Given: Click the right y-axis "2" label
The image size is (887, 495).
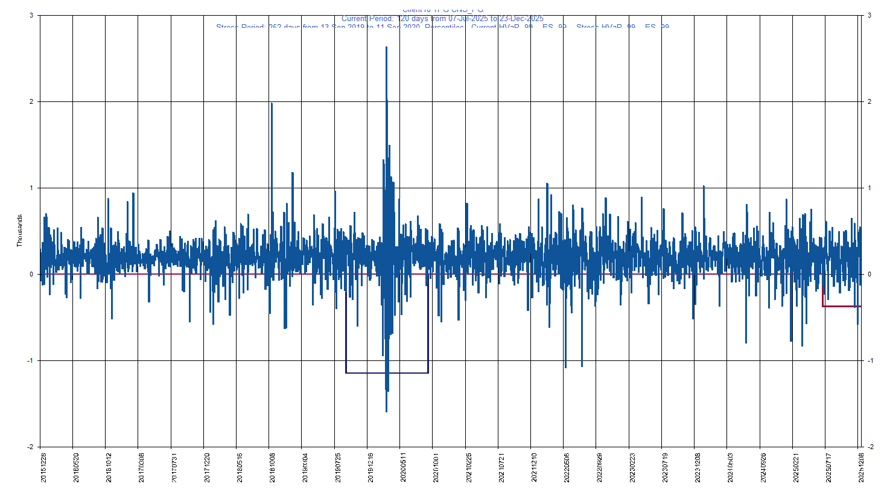Looking at the screenshot, I should pos(869,102).
